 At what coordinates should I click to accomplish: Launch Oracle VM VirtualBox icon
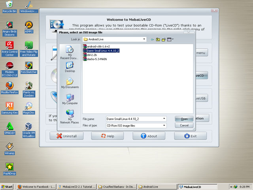(29, 130)
